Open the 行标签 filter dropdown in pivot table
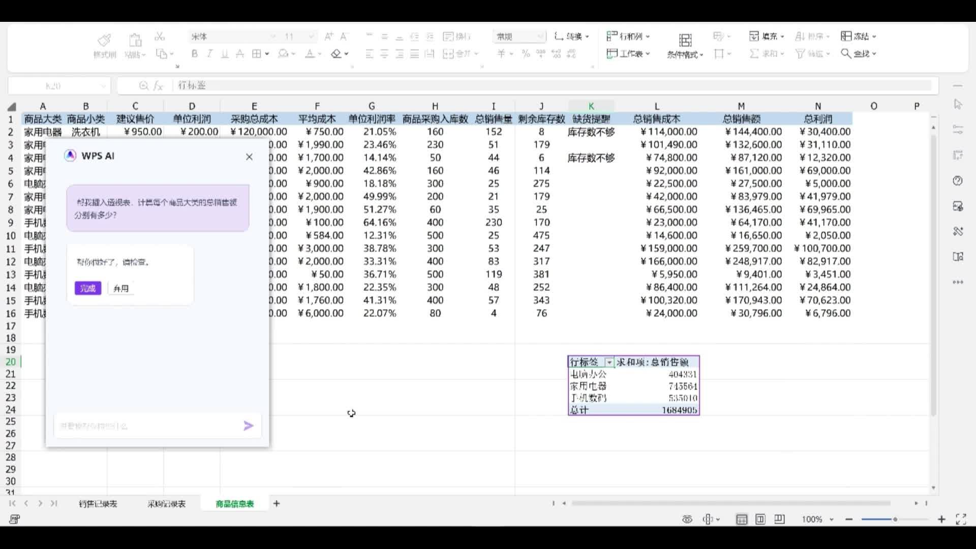 click(609, 362)
